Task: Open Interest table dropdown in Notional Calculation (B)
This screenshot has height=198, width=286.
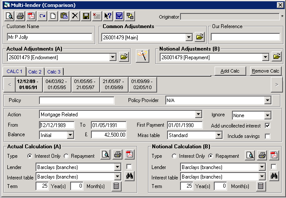Action: (x=262, y=176)
